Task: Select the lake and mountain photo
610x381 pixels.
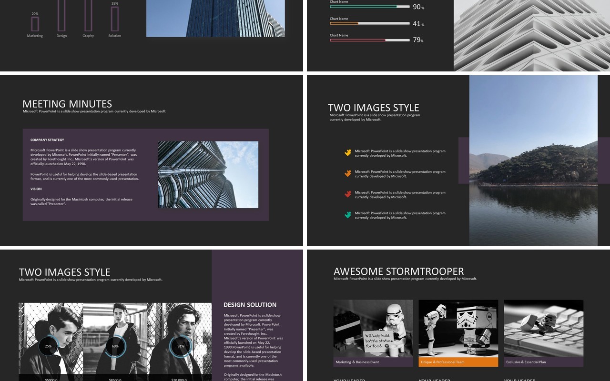Action: pyautogui.click(x=533, y=160)
